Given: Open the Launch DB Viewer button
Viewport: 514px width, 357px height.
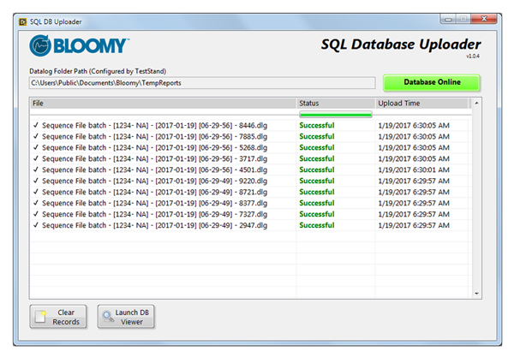Looking at the screenshot, I should coord(126,317).
